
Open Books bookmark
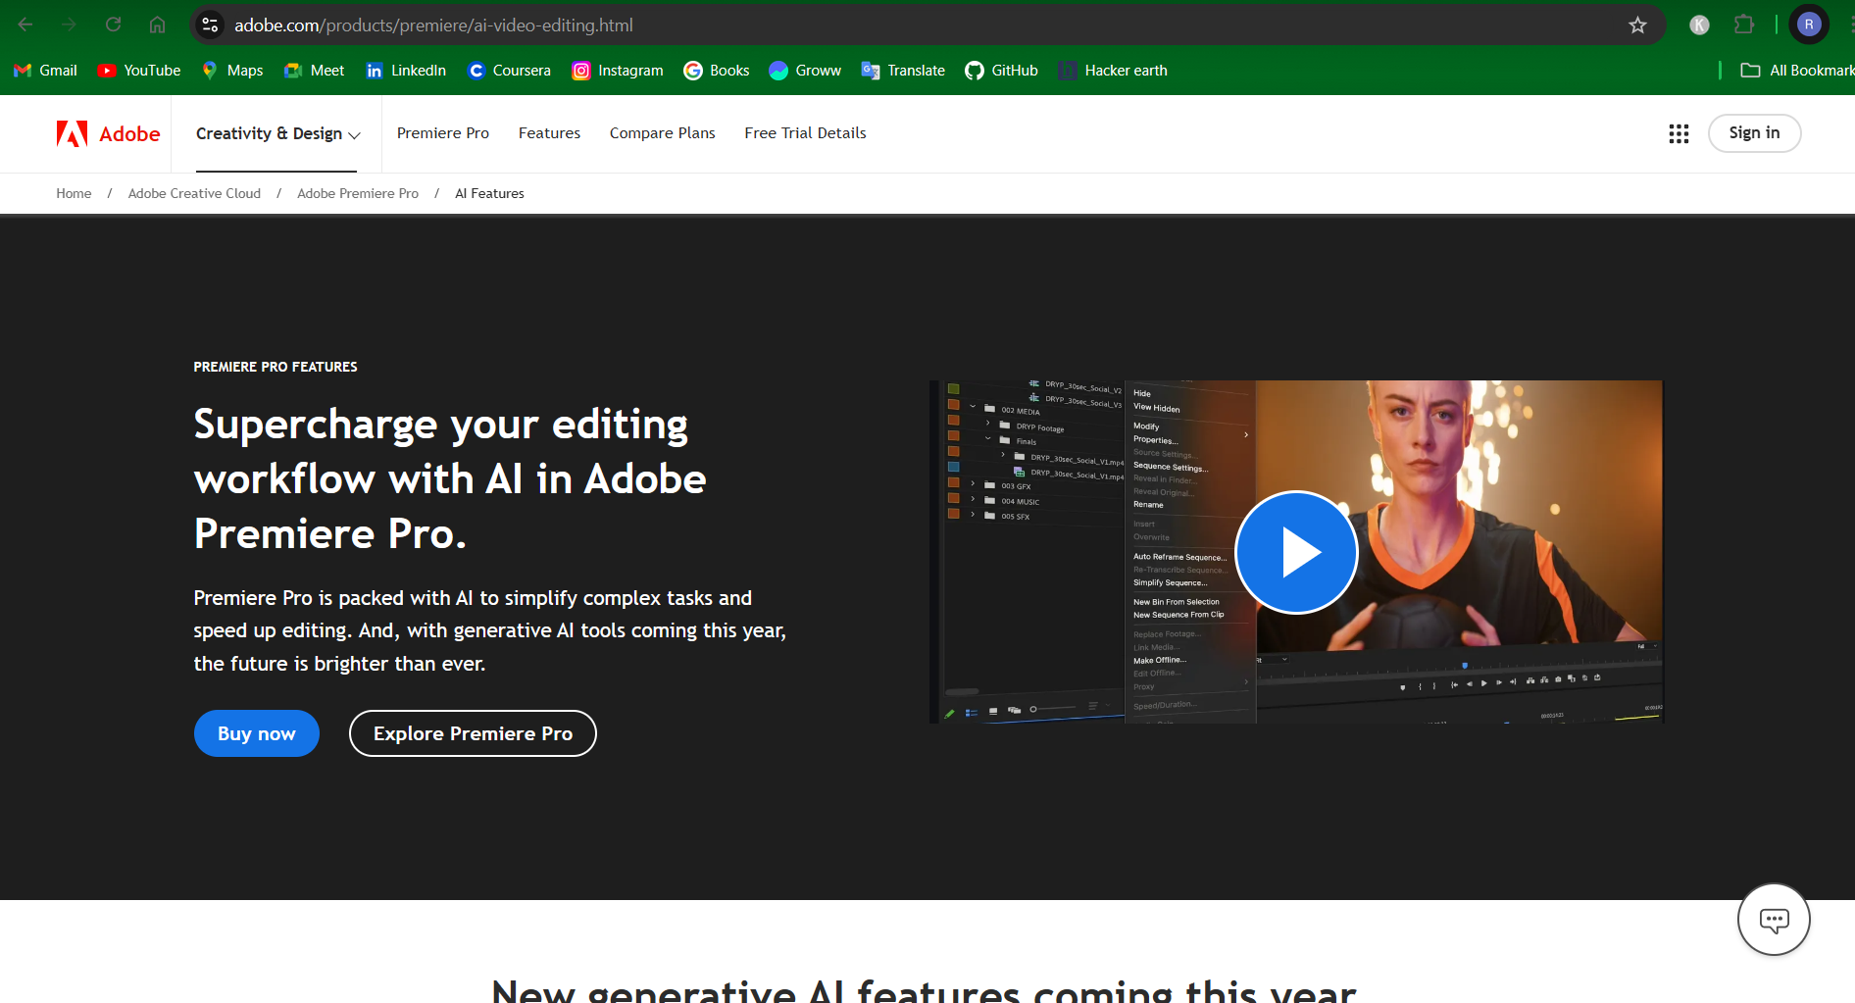tap(717, 71)
